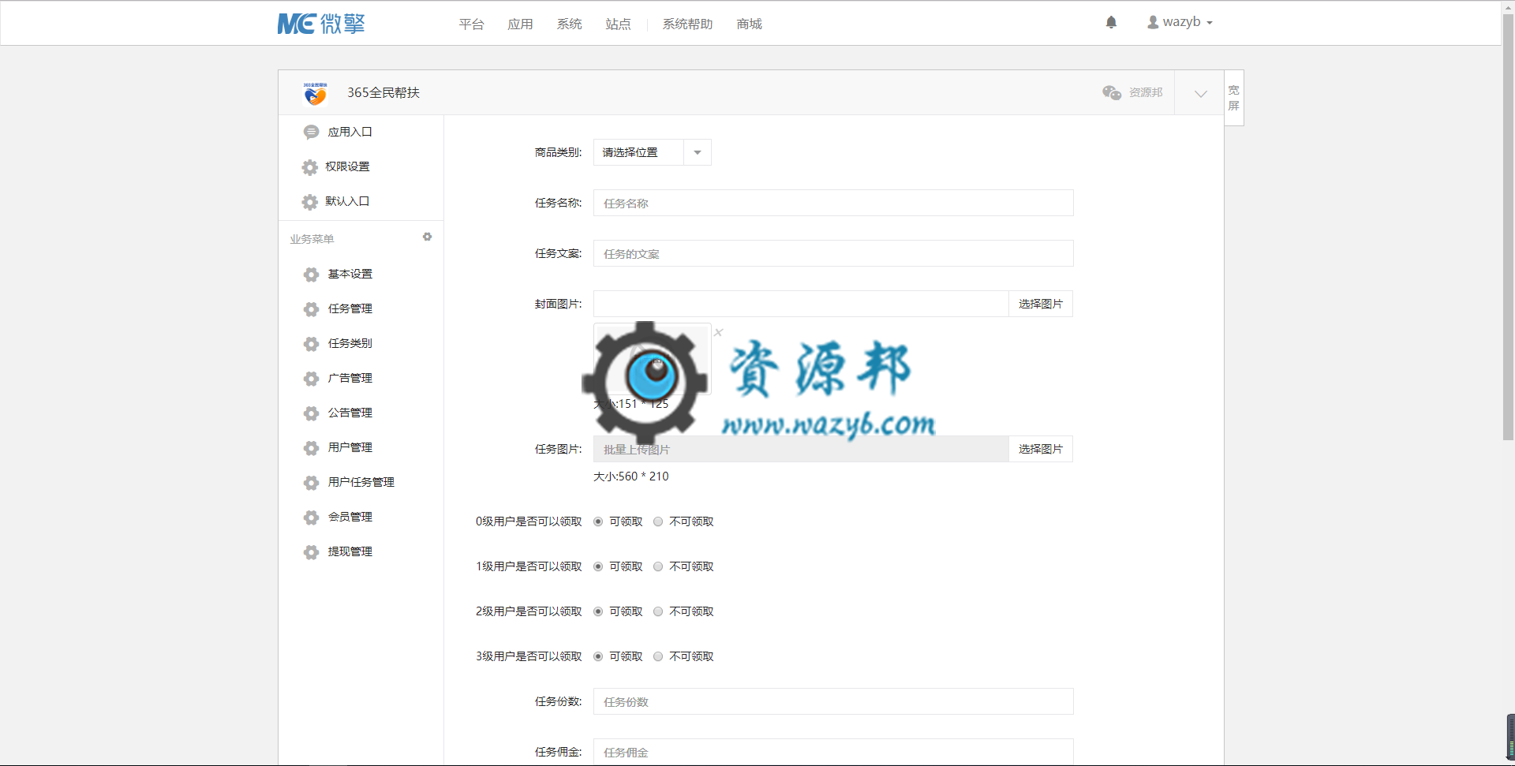The width and height of the screenshot is (1515, 766).
Task: Go to 会员管理 page
Action: click(x=350, y=518)
